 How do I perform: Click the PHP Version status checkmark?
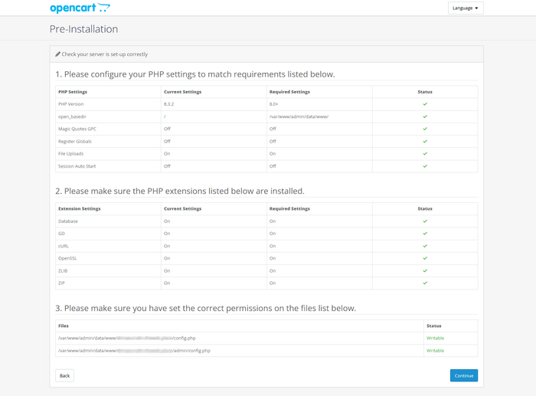425,104
